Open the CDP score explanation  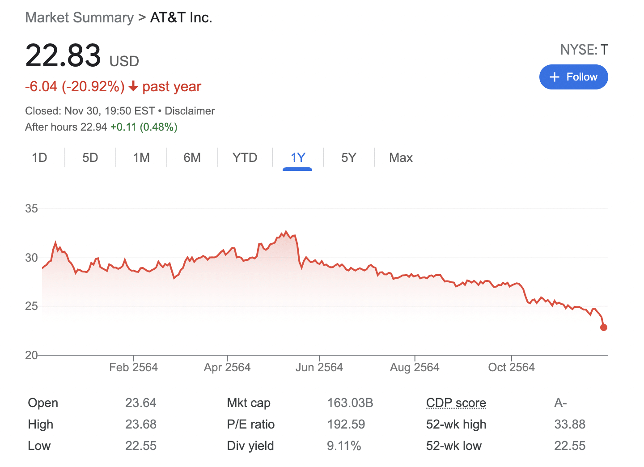pos(456,403)
